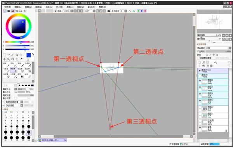The image size is (233, 148).
Task: Create a new normal layer
Action: pyautogui.click(x=200, y=62)
